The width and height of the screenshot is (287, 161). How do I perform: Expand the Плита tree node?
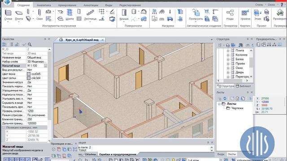[x=228, y=51]
